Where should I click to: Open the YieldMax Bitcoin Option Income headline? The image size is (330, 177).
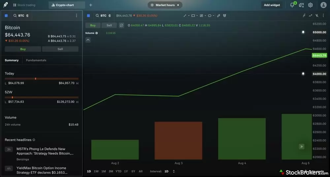point(42,170)
